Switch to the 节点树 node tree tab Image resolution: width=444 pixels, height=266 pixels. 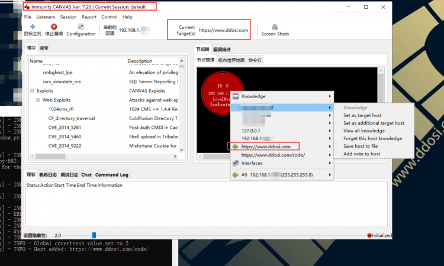[202, 49]
